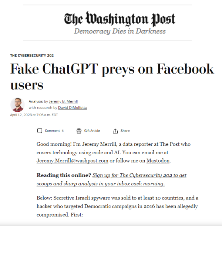Click the Democracy Dies in Darkness tagline
222x259 pixels.
[120, 31]
